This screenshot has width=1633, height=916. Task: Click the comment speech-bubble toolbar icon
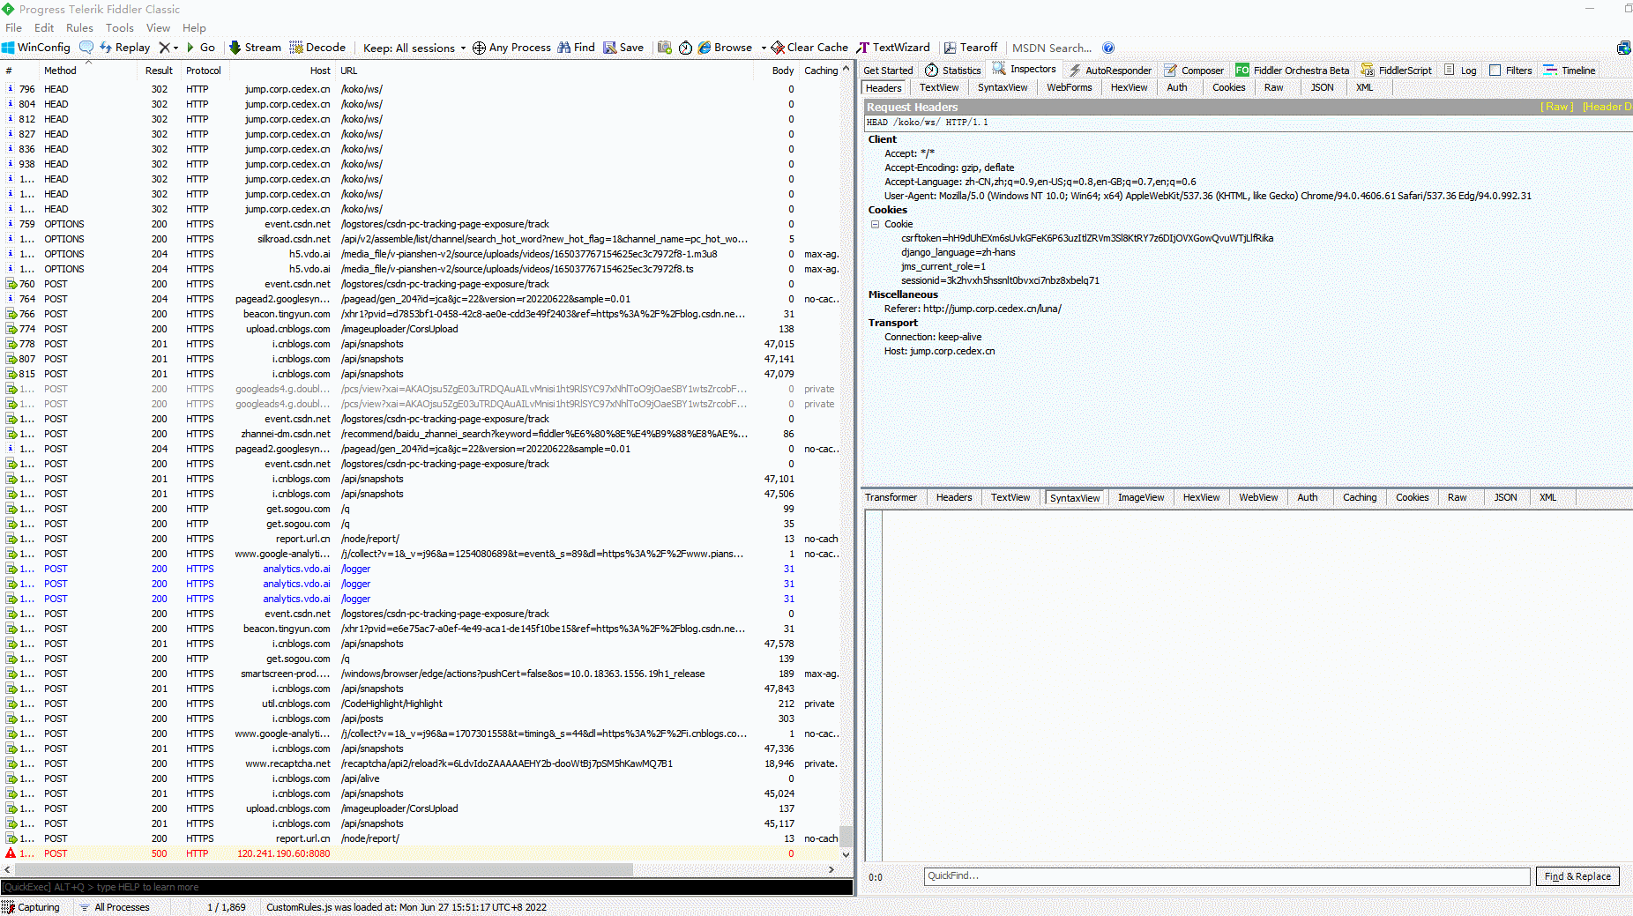click(86, 48)
